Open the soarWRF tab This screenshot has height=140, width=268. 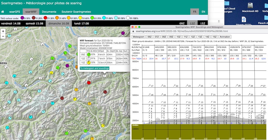coord(31,12)
